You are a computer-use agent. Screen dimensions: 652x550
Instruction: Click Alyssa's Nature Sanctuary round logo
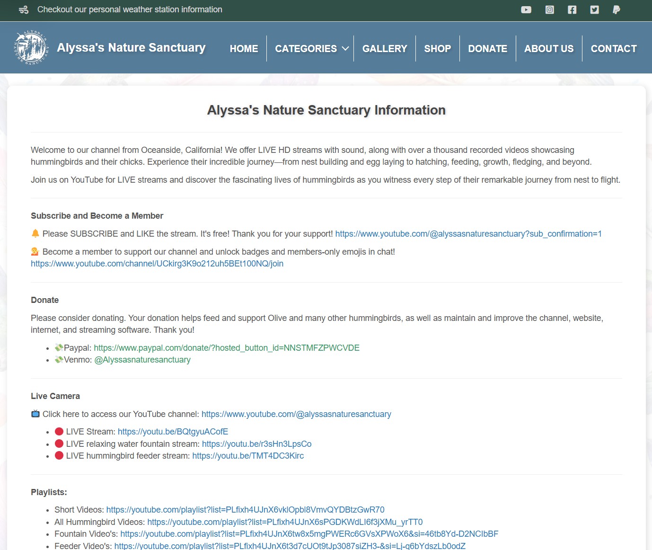coord(31,48)
